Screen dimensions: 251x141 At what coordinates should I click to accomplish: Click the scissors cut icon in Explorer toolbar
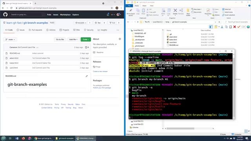(222, 27)
